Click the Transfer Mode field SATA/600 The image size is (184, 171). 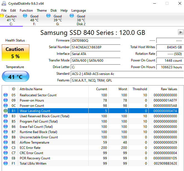[96, 61]
